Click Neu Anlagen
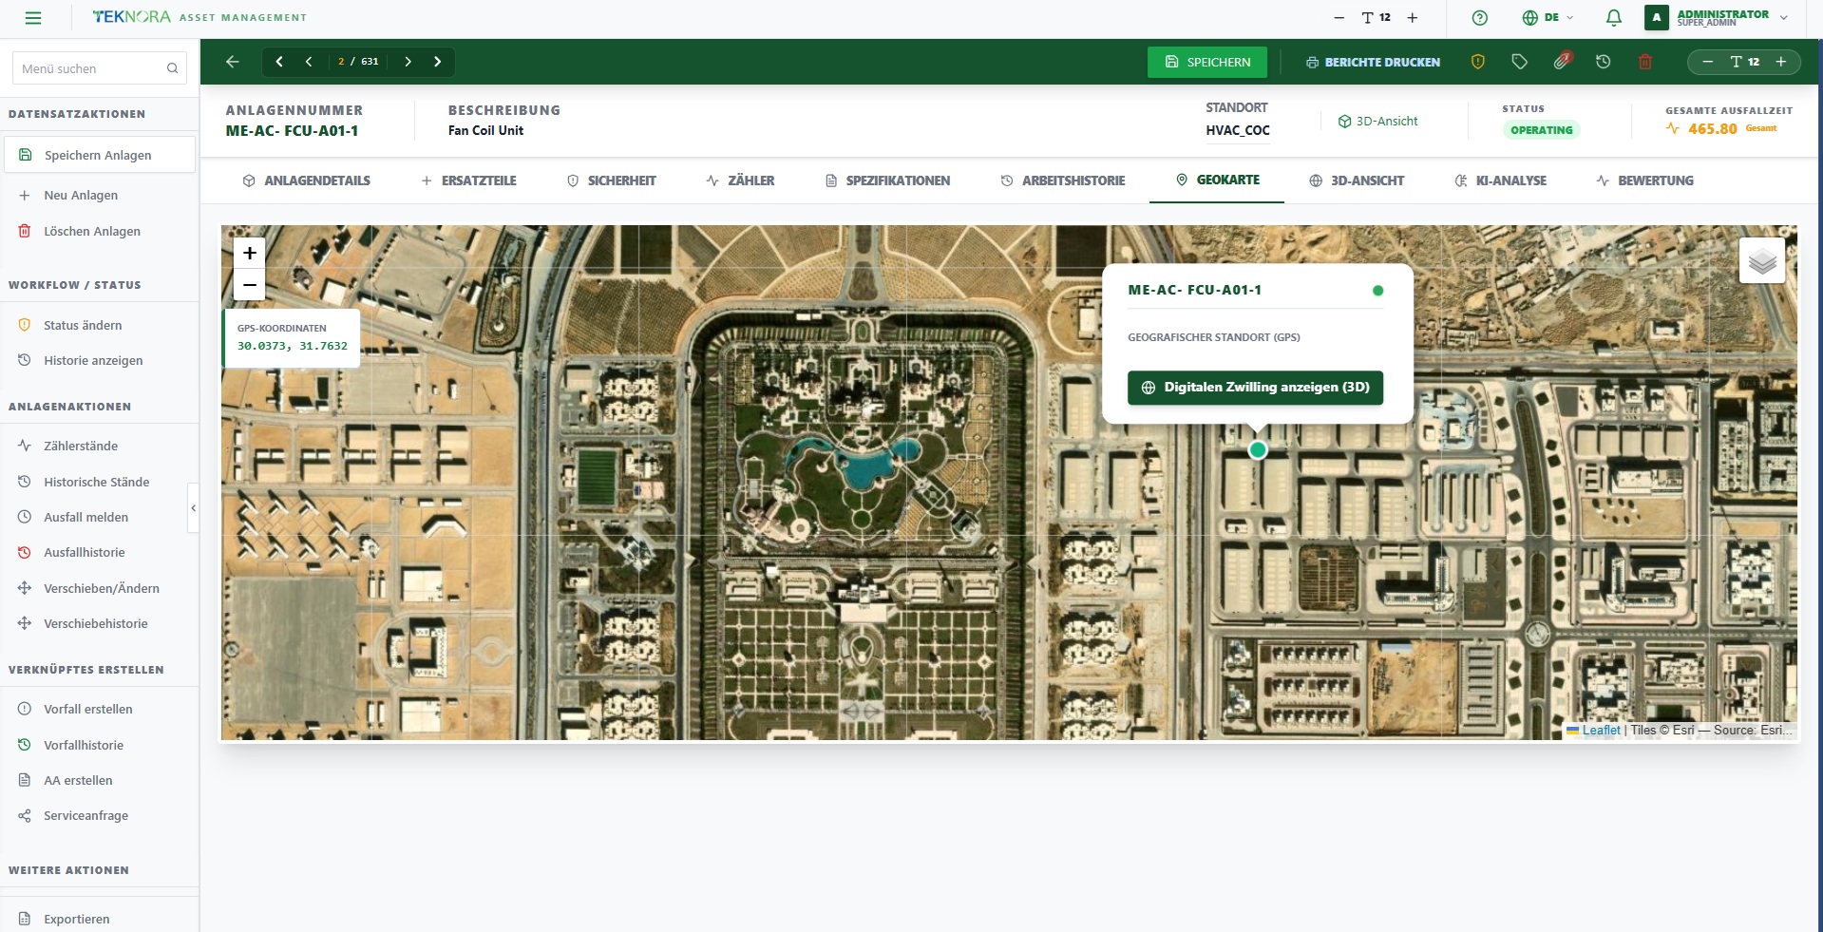1823x932 pixels. pos(99,195)
